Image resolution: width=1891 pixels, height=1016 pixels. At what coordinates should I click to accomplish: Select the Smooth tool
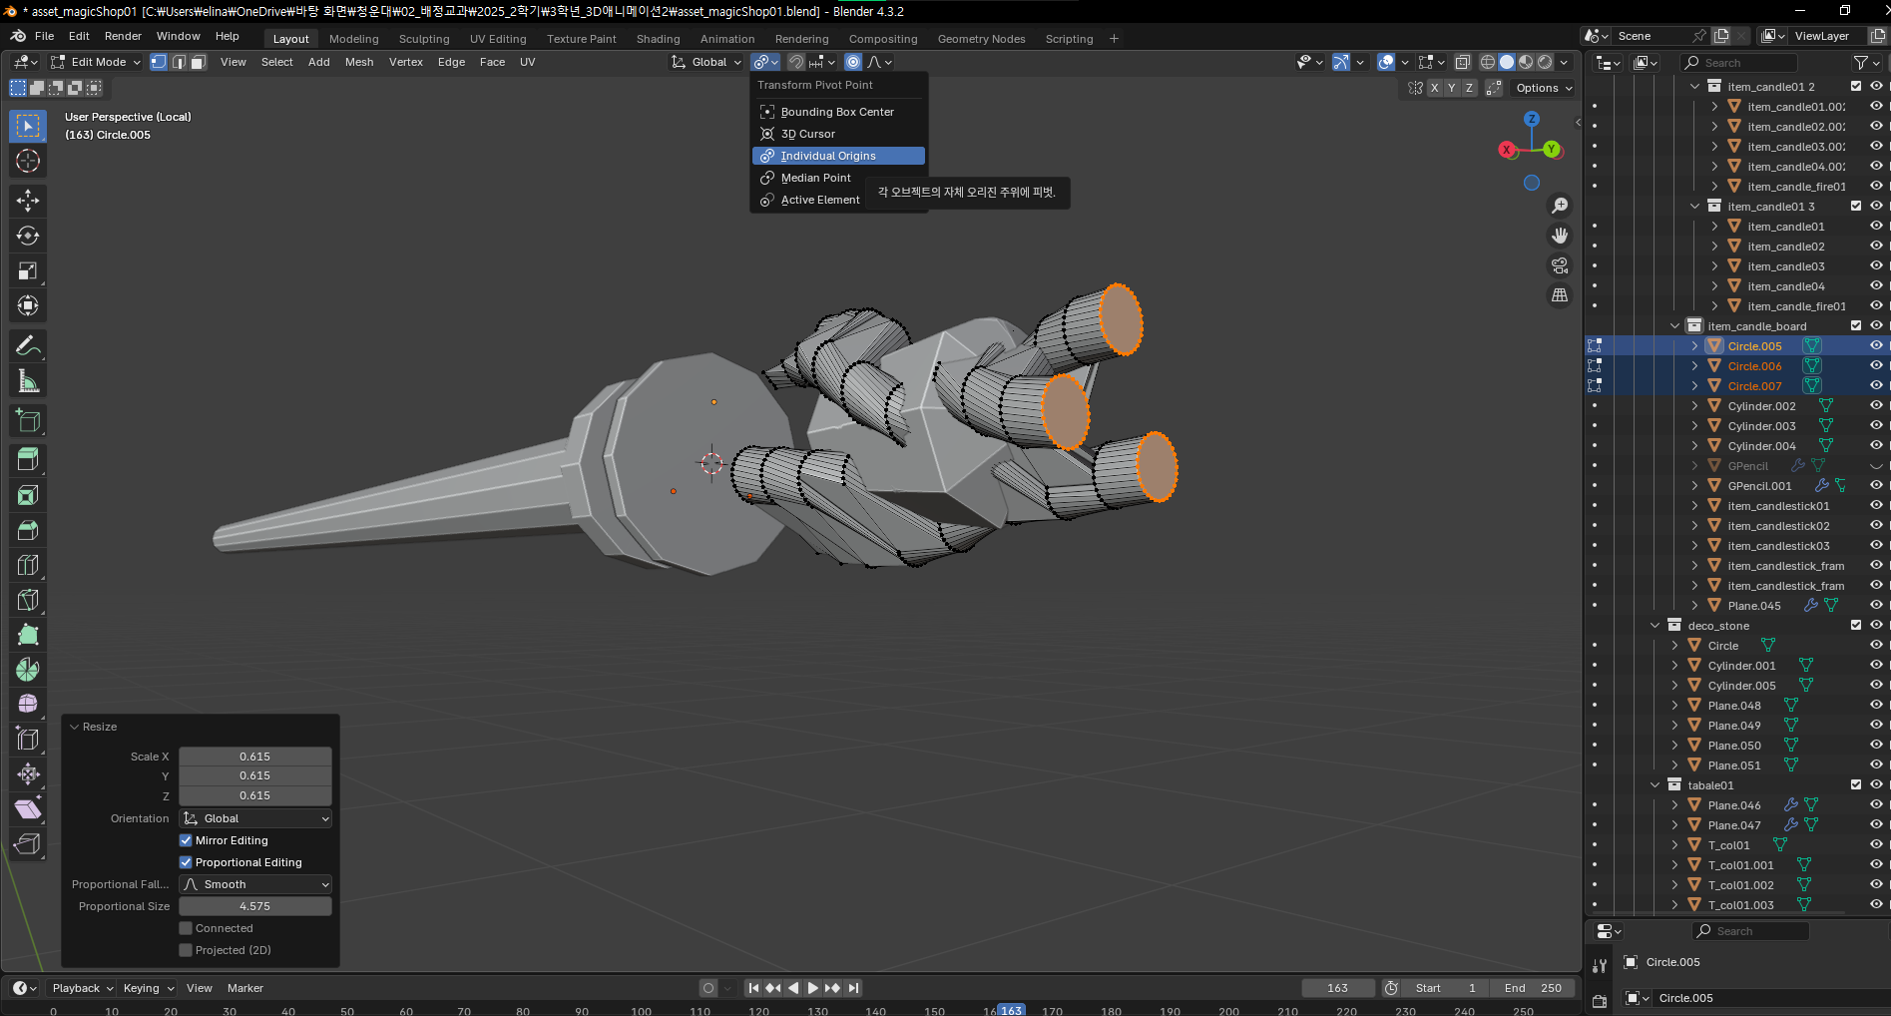[x=28, y=705]
